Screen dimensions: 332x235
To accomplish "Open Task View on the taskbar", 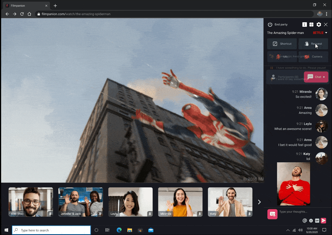I will point(107,230).
